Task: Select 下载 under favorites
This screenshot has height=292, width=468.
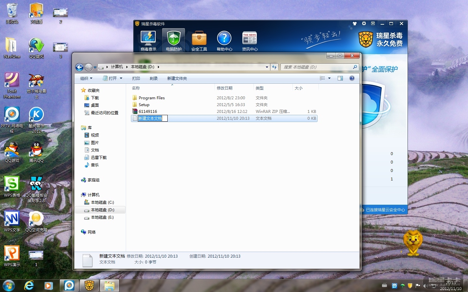Action: click(x=95, y=98)
